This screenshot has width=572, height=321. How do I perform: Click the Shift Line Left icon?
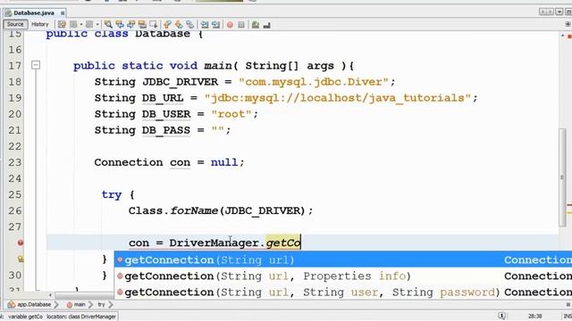click(x=205, y=25)
